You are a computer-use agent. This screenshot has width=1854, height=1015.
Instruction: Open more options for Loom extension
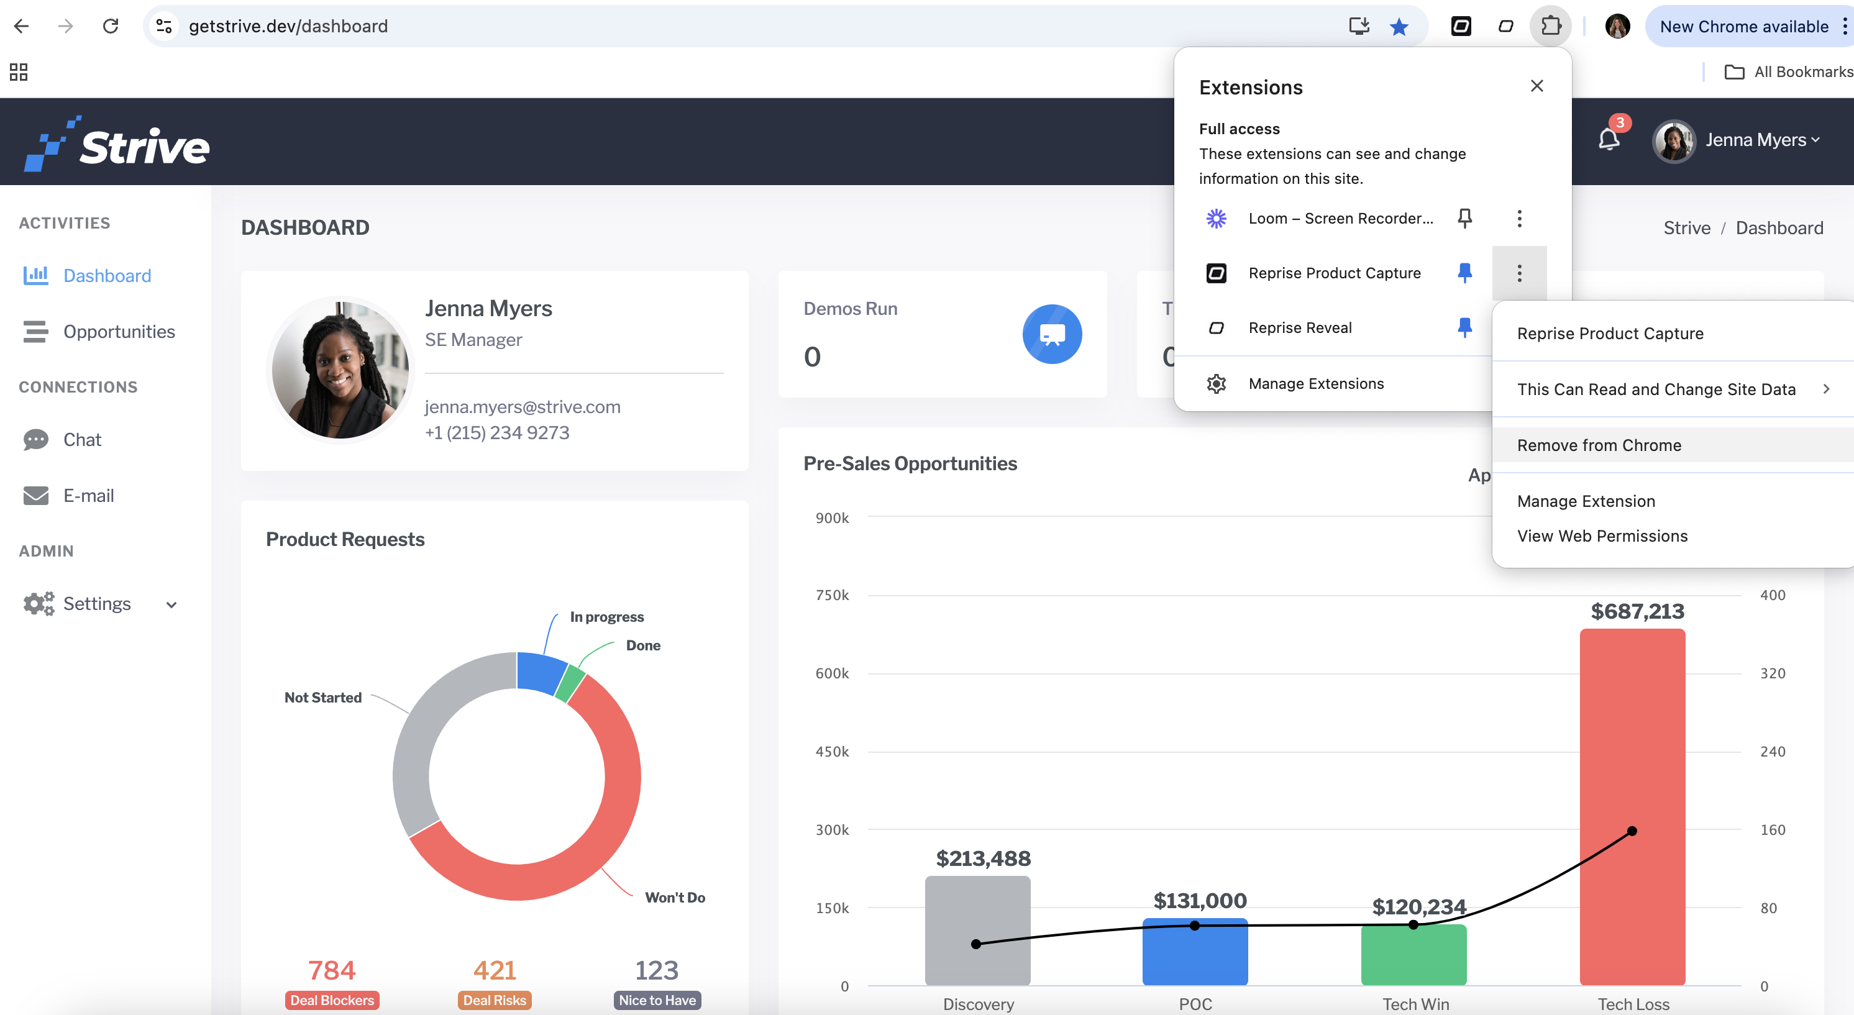1518,218
